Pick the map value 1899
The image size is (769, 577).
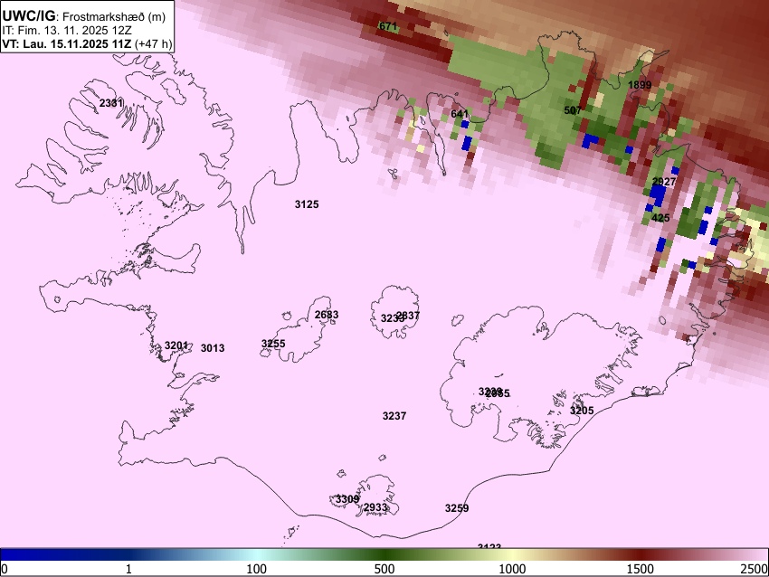640,85
